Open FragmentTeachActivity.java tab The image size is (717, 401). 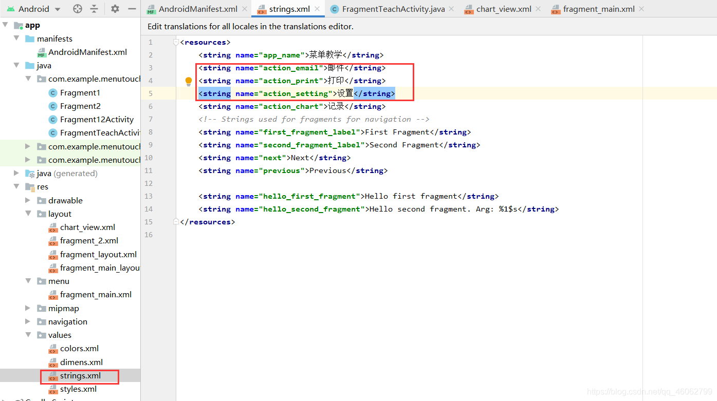(393, 9)
